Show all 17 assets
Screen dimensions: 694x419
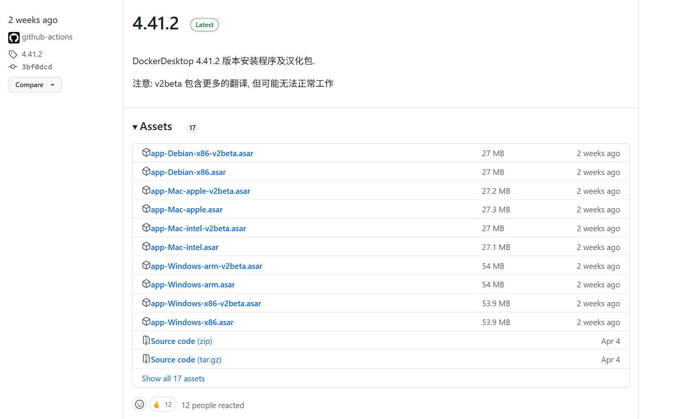coord(173,378)
